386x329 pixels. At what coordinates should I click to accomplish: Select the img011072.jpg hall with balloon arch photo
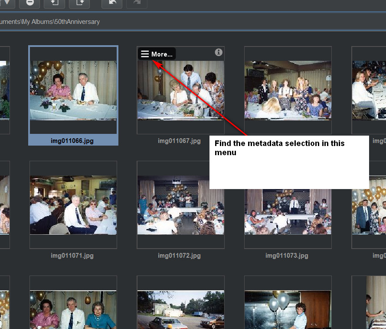[180, 205]
